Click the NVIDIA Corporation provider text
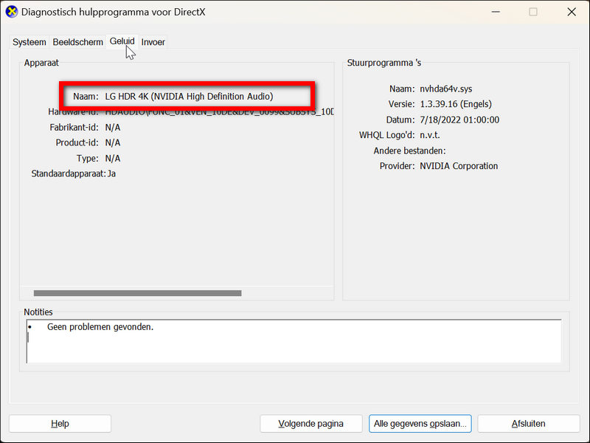Image resolution: width=590 pixels, height=443 pixels. [459, 166]
